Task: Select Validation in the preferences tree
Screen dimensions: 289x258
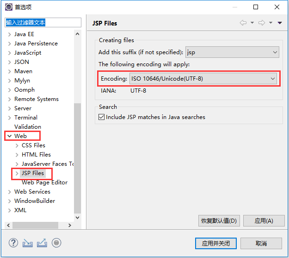Action: [x=28, y=127]
